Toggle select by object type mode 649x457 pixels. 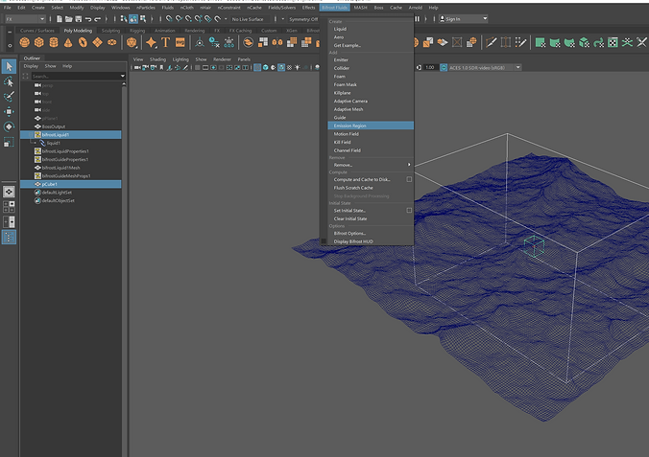coord(133,19)
